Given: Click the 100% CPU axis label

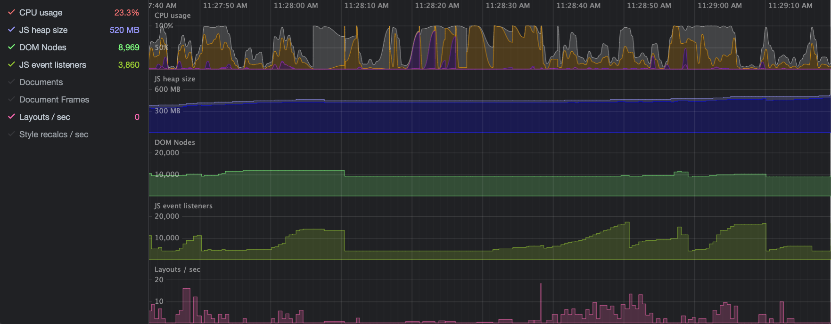Looking at the screenshot, I should click(164, 26).
